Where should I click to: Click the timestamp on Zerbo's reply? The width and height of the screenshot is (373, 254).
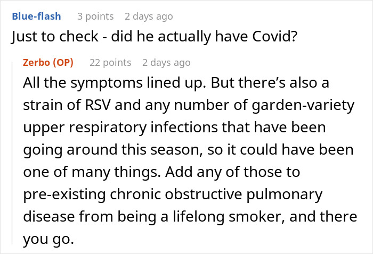click(x=166, y=62)
